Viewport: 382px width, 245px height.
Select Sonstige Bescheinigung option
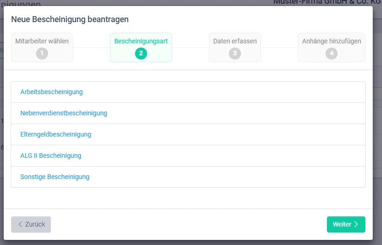[x=55, y=177]
